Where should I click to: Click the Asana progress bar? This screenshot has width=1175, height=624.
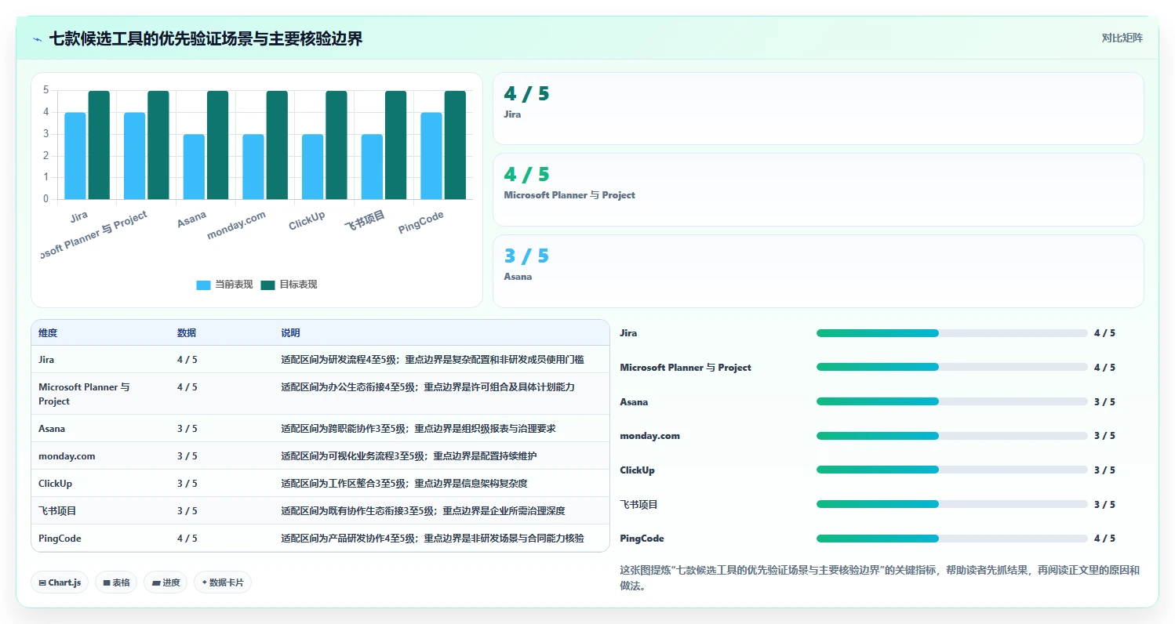[x=952, y=402]
